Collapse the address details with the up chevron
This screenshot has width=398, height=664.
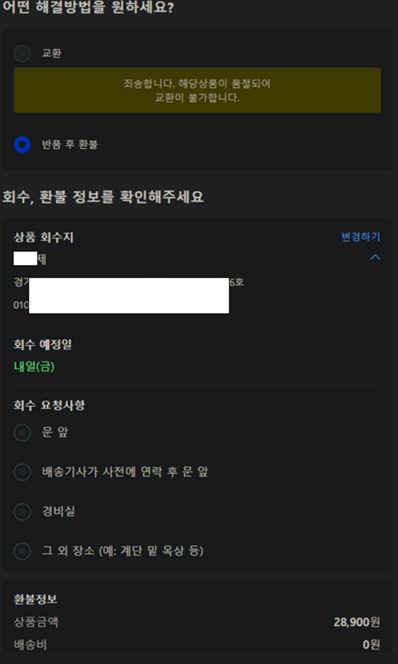point(375,257)
